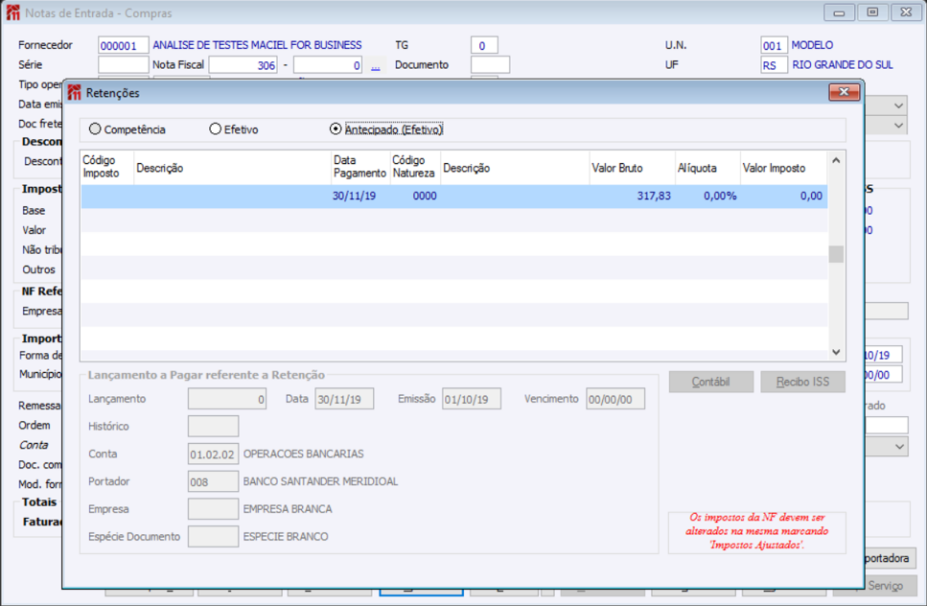The height and width of the screenshot is (606, 927).
Task: Click the Emissão field showing 01/10/19
Action: 472,399
